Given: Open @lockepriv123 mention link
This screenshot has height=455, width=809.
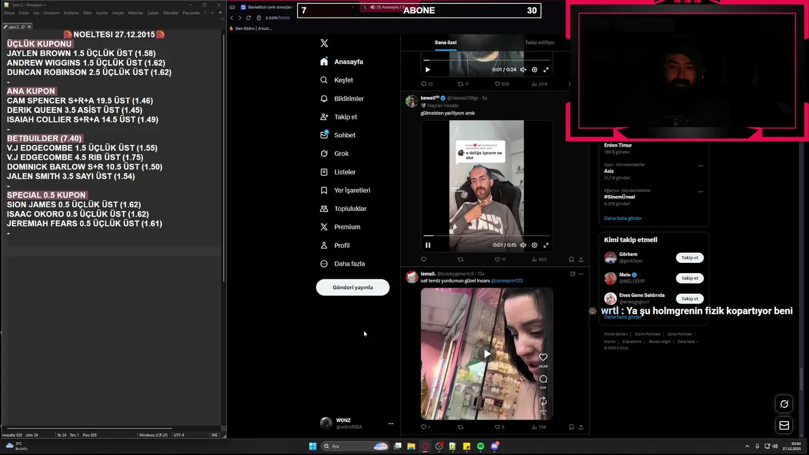Looking at the screenshot, I should (506, 281).
